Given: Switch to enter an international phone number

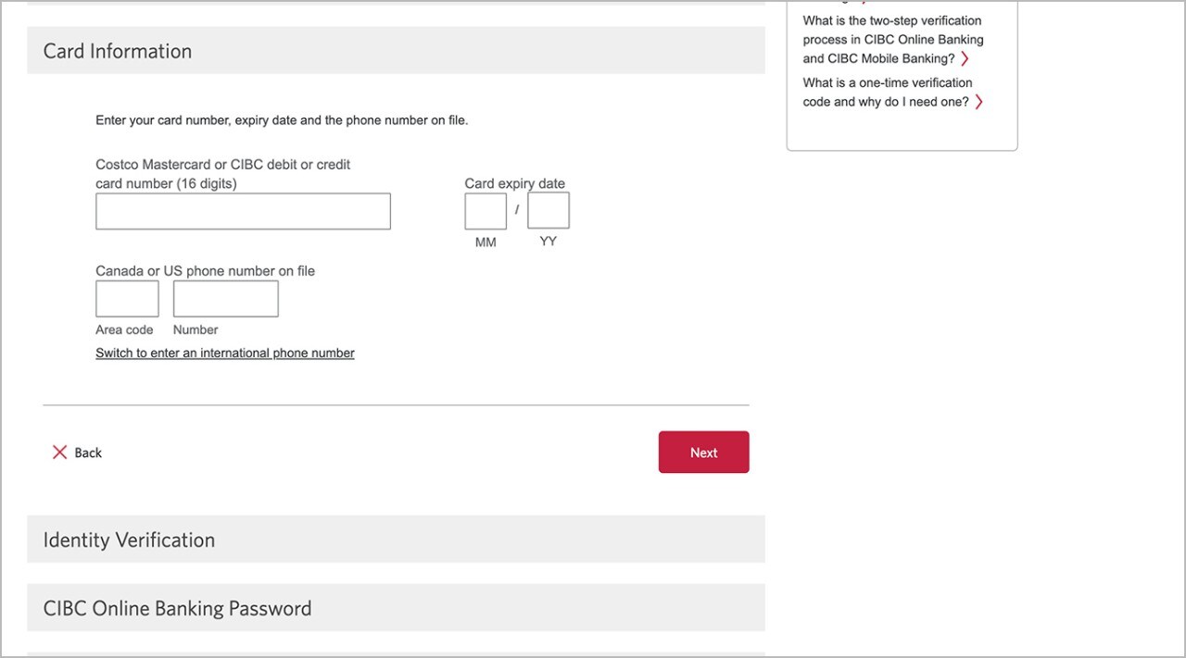Looking at the screenshot, I should click(225, 354).
